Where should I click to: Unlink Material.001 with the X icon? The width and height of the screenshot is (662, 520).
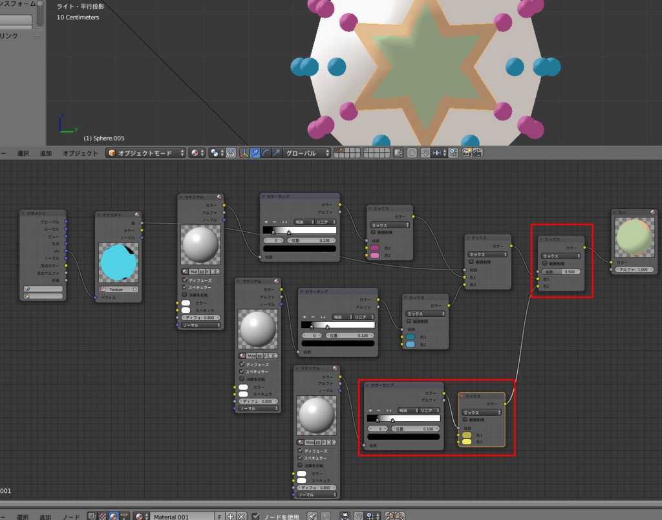click(241, 516)
